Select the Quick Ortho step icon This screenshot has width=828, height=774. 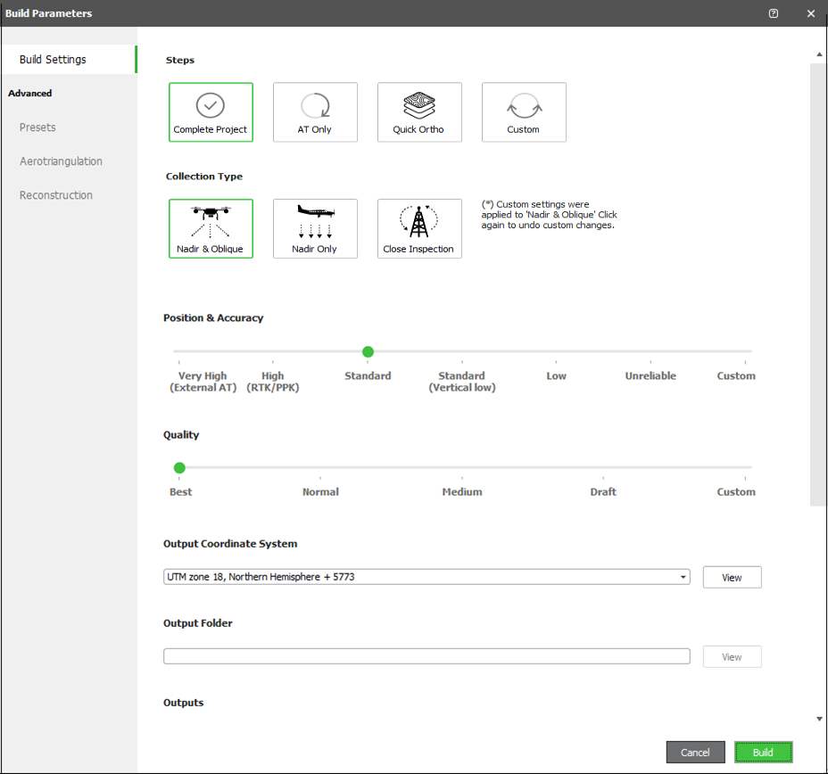pos(419,111)
